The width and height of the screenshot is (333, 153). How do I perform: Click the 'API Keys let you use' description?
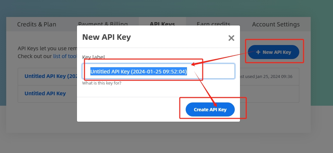coord(47,49)
